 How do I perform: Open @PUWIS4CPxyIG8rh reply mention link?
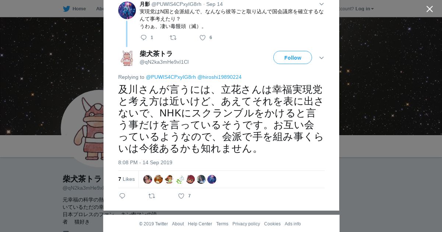coord(171,77)
